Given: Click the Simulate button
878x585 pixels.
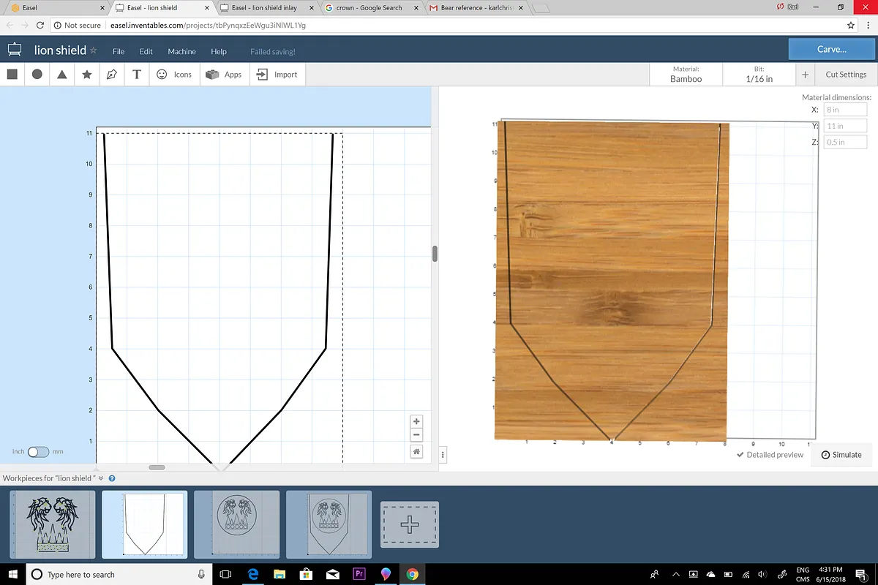Looking at the screenshot, I should pyautogui.click(x=841, y=455).
